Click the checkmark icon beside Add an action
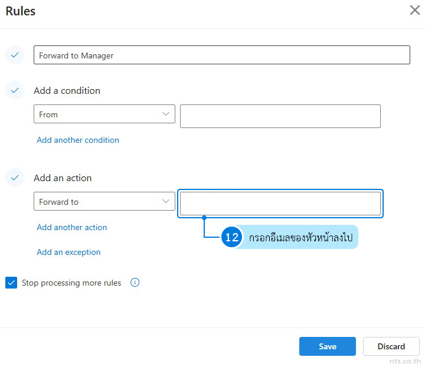Viewport: 425px width, 367px height. point(15,178)
